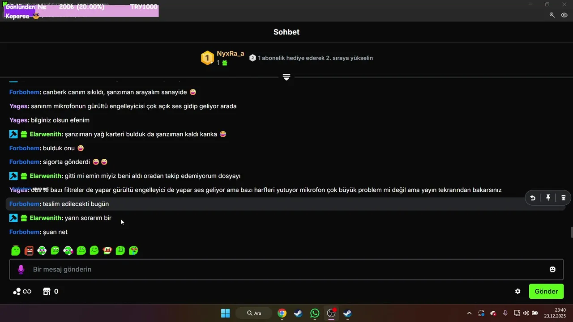573x322 pixels.
Task: Click the chat scrollbar thumb
Action: point(571,233)
